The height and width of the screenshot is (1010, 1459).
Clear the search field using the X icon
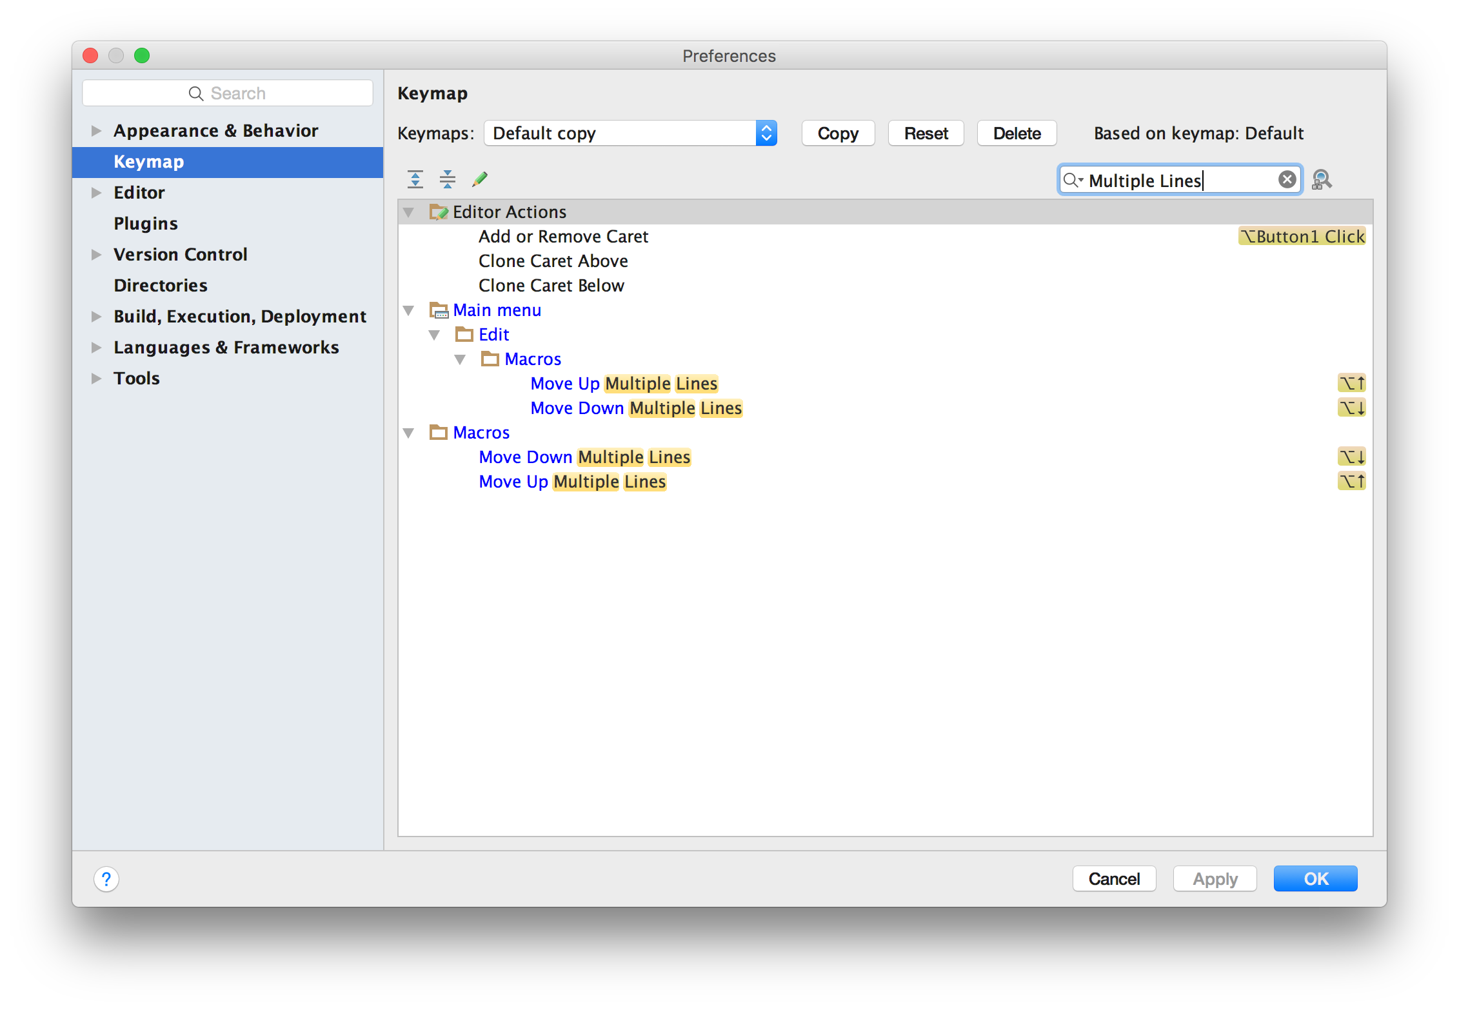[x=1287, y=179]
